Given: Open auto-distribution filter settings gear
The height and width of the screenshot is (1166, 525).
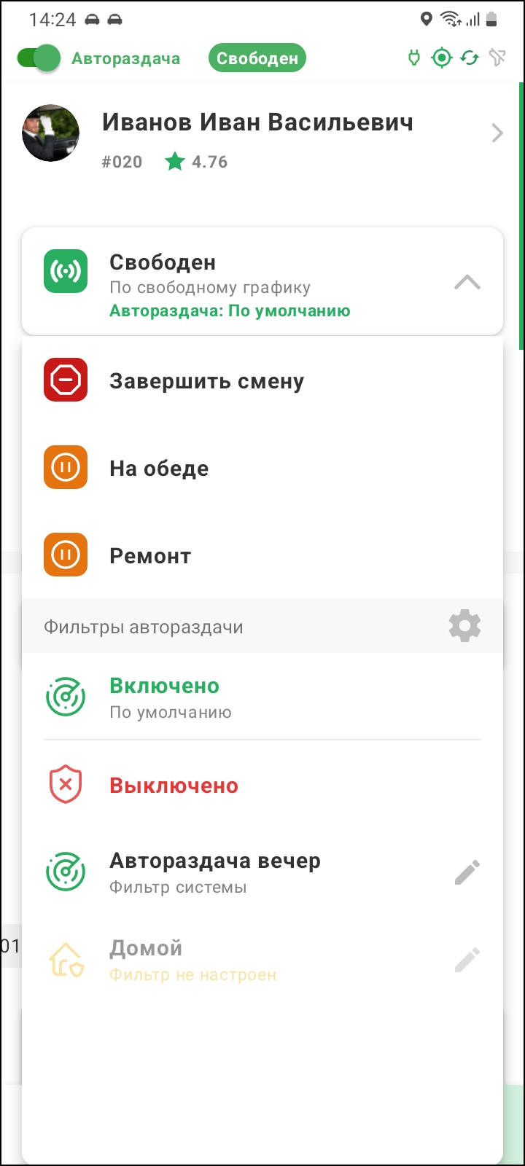Looking at the screenshot, I should click(465, 626).
